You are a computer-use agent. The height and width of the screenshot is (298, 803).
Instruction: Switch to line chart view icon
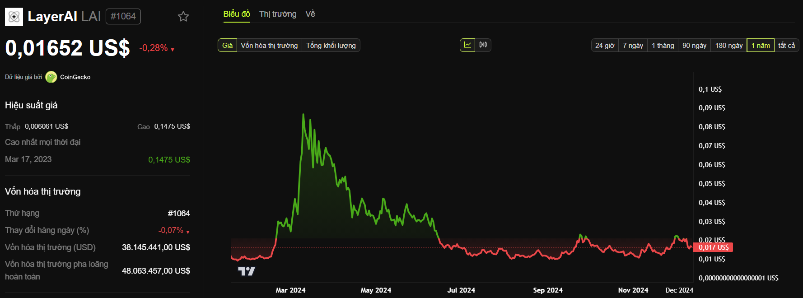[467, 45]
